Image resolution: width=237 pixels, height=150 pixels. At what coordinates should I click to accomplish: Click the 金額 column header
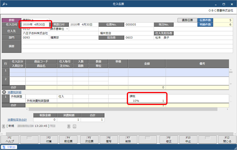[x=147, y=64]
